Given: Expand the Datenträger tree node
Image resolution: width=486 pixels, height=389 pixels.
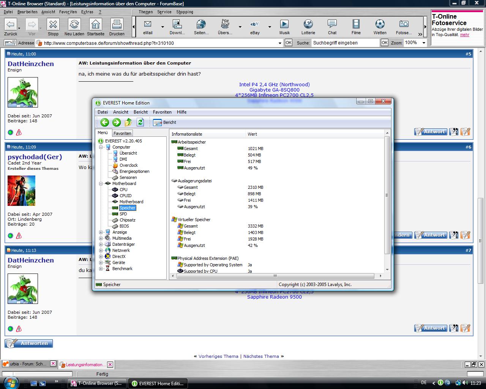Looking at the screenshot, I should click(101, 244).
